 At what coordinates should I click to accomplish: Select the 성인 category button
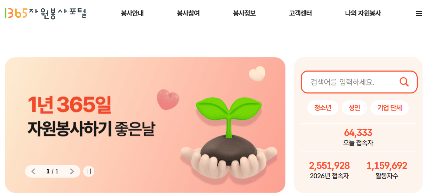[x=354, y=108]
